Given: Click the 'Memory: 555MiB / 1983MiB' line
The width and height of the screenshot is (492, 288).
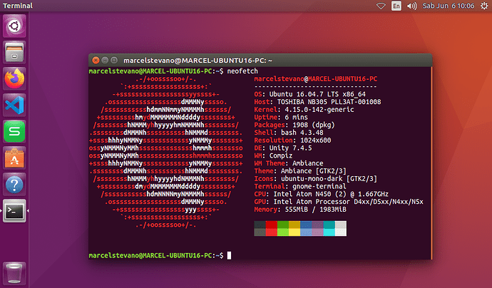Looking at the screenshot, I should click(300, 210).
